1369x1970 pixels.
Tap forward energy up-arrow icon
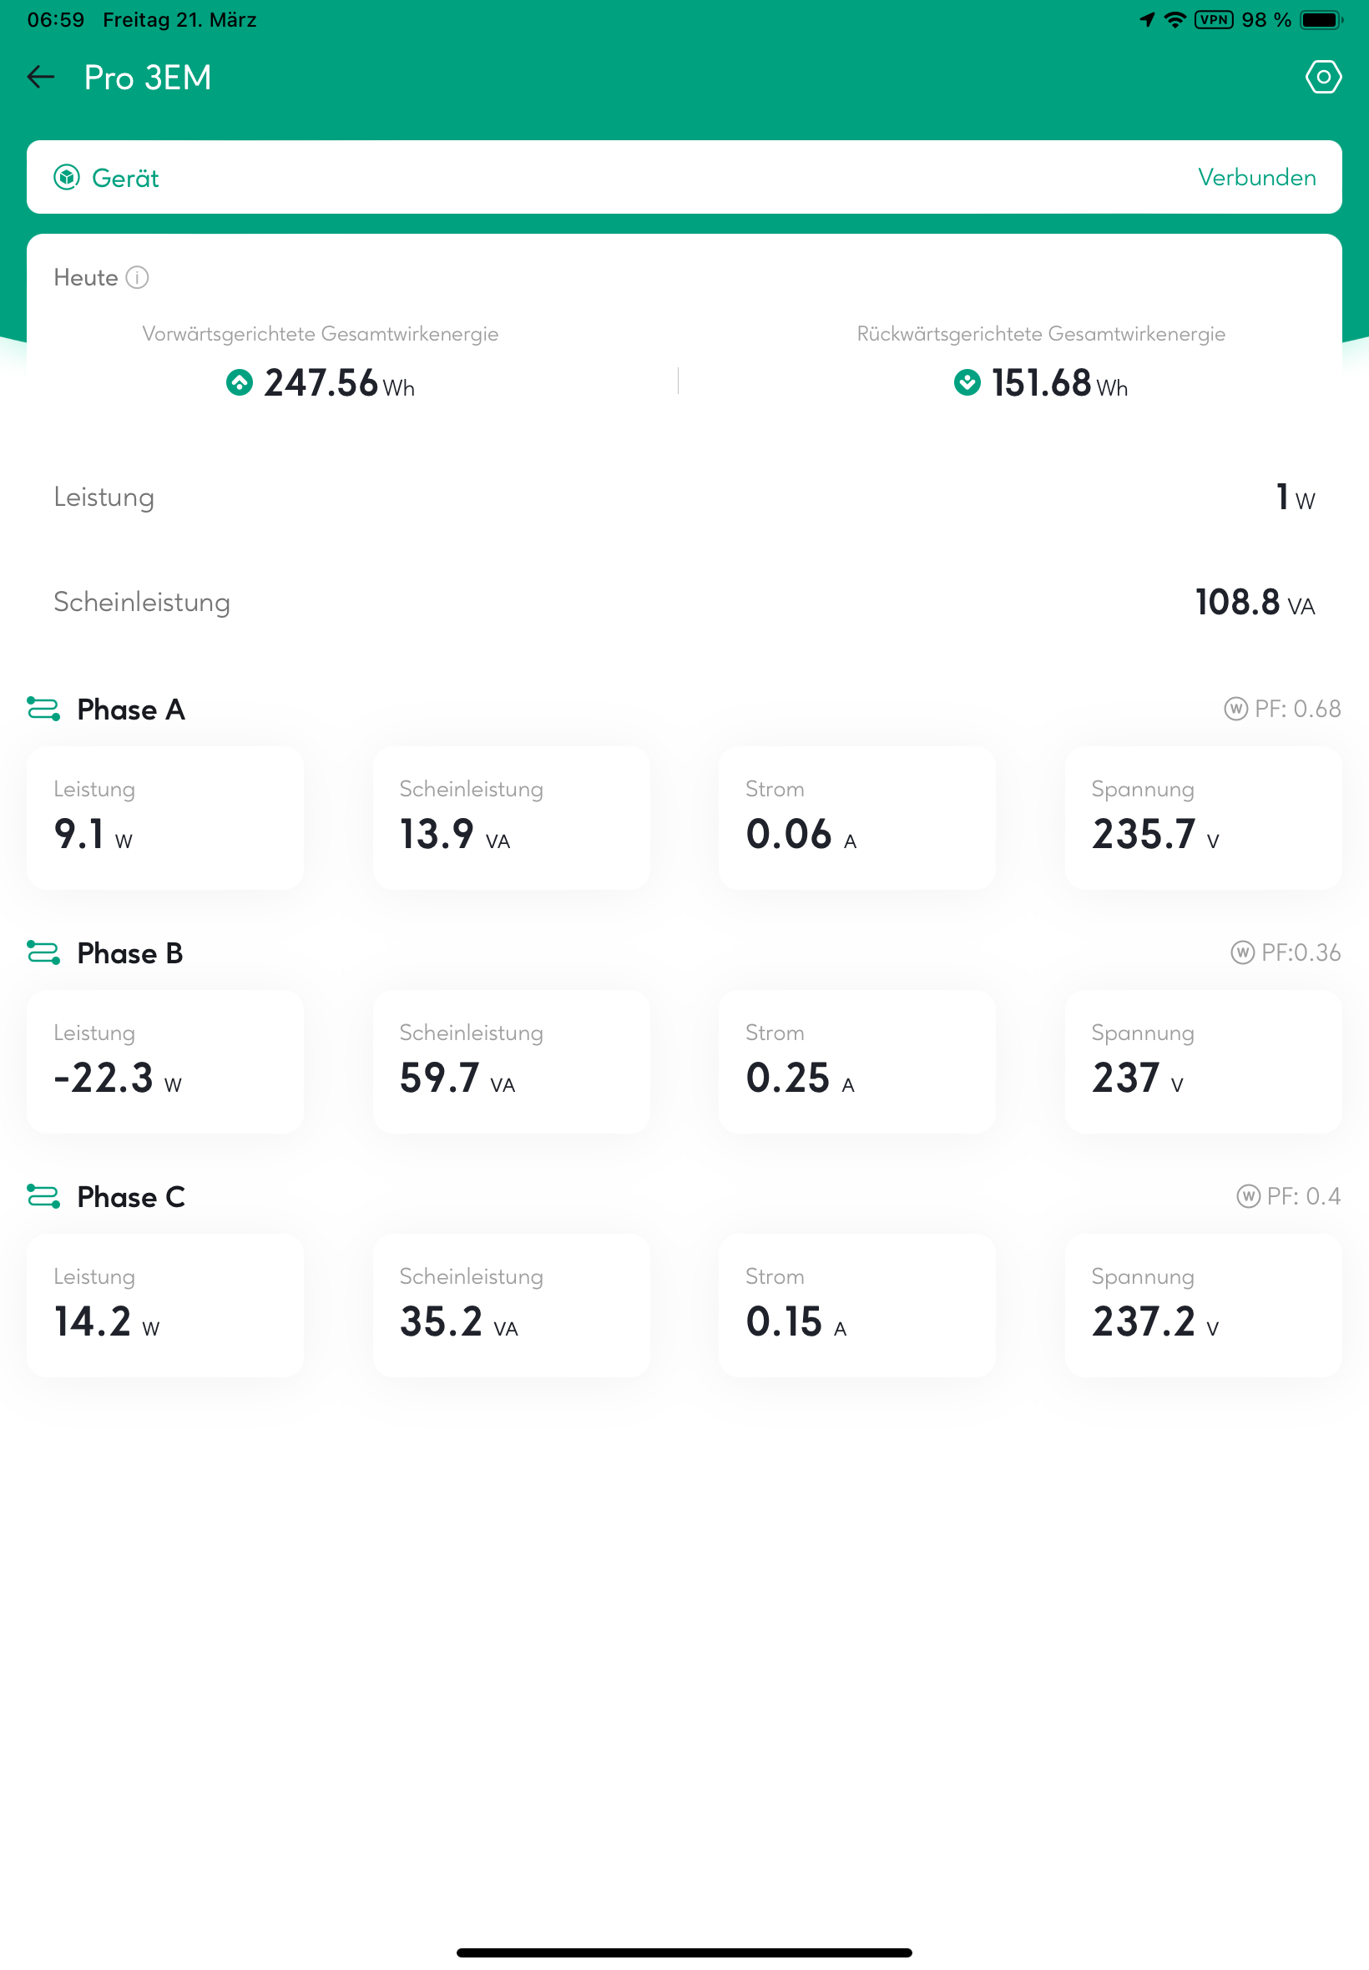(240, 381)
